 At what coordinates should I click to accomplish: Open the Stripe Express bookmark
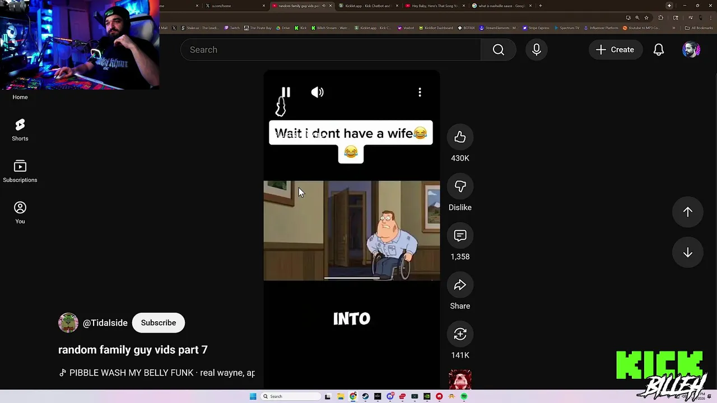536,28
